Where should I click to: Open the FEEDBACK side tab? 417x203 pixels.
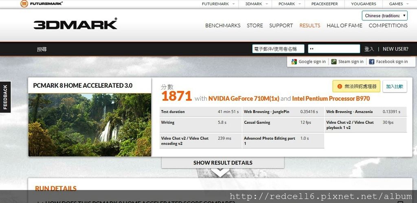5,97
